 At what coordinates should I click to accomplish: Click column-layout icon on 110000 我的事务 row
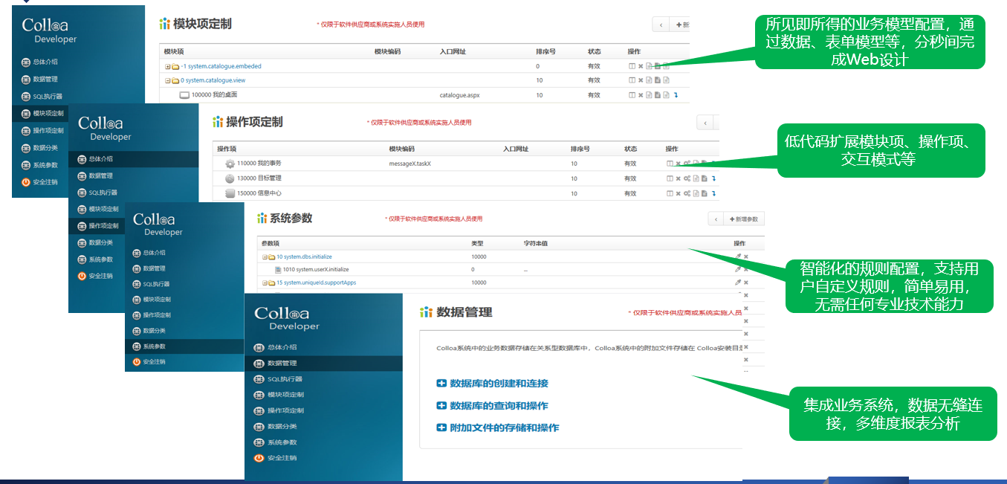pyautogui.click(x=670, y=164)
